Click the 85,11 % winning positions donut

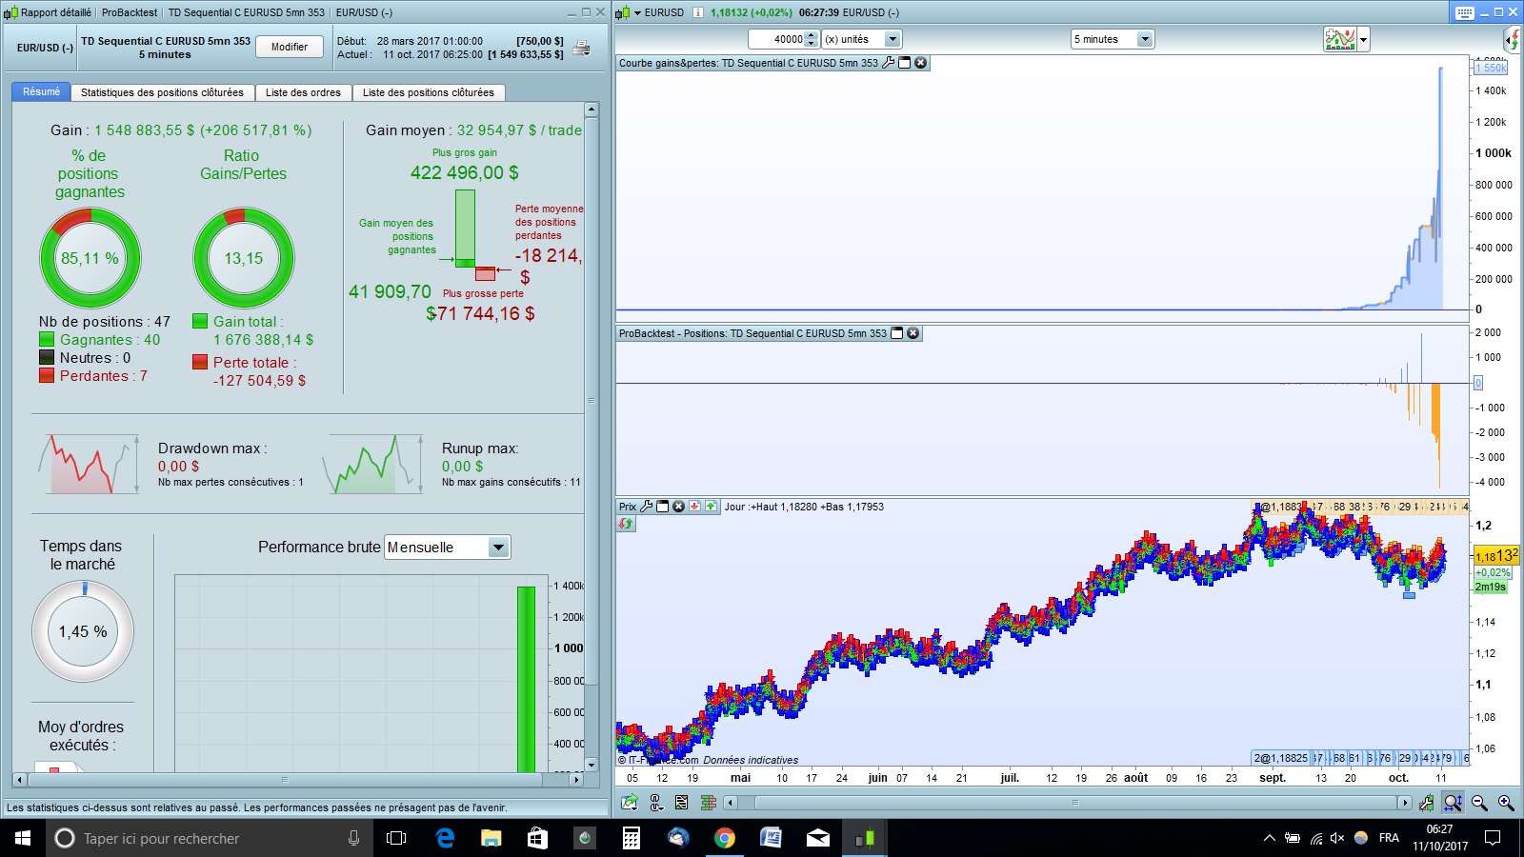point(90,258)
